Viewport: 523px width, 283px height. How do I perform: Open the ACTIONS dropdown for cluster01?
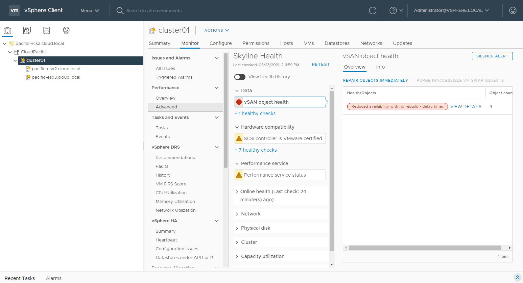(216, 30)
